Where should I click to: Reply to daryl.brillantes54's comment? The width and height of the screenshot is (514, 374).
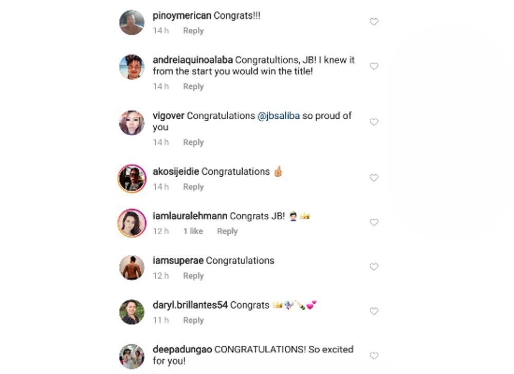193,320
